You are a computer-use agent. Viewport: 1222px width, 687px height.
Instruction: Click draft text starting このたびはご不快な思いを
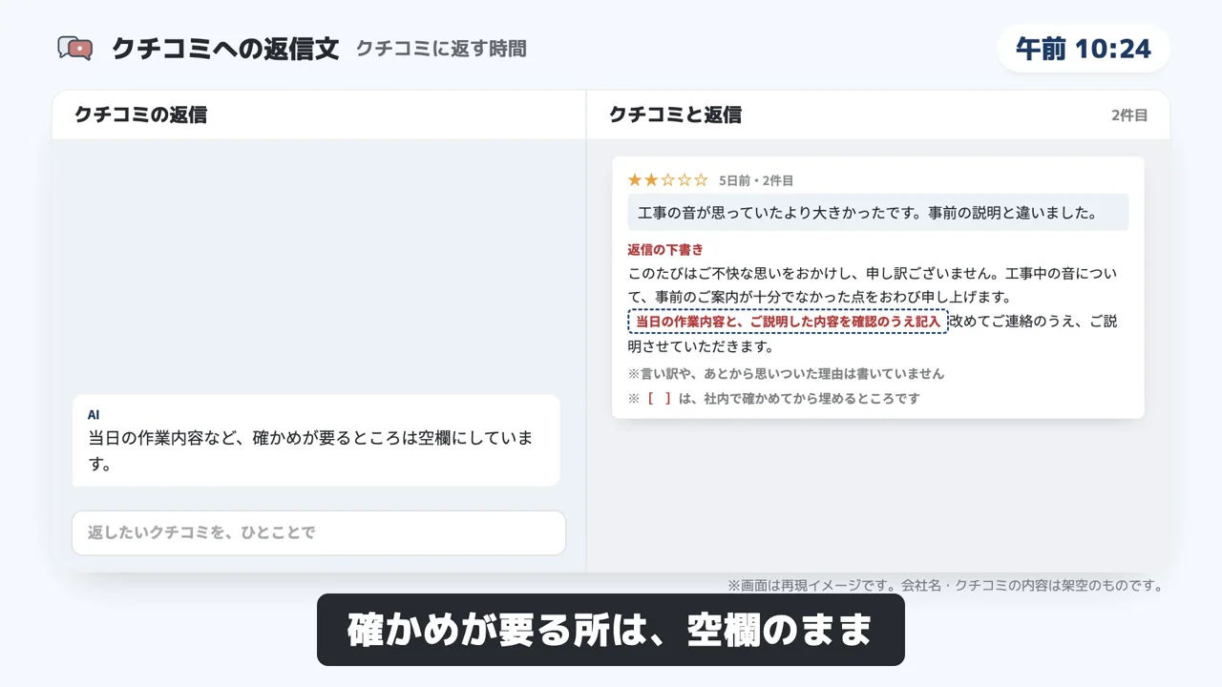873,285
